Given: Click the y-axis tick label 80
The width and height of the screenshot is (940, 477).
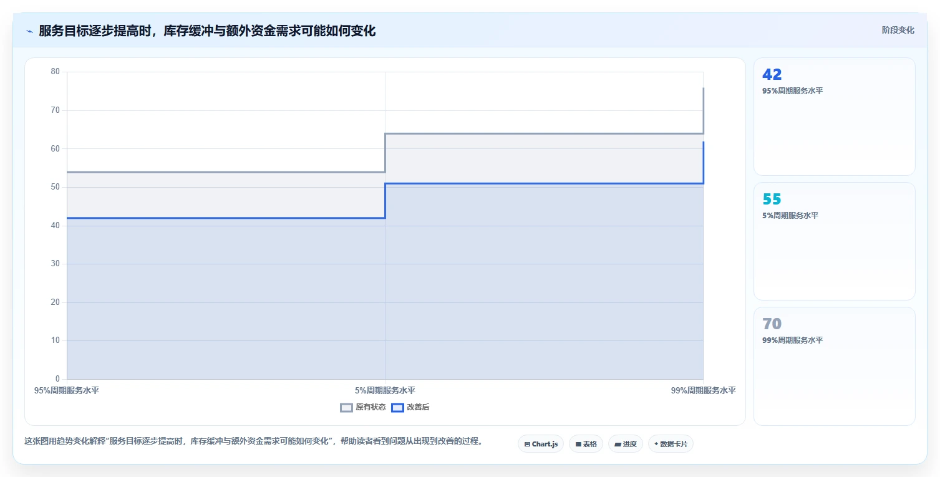Looking at the screenshot, I should [55, 72].
